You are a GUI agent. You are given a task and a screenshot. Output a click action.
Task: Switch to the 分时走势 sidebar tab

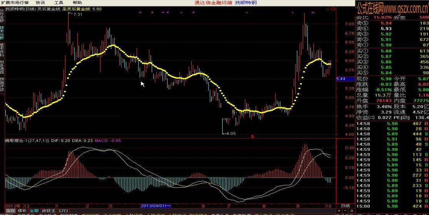coord(2,15)
